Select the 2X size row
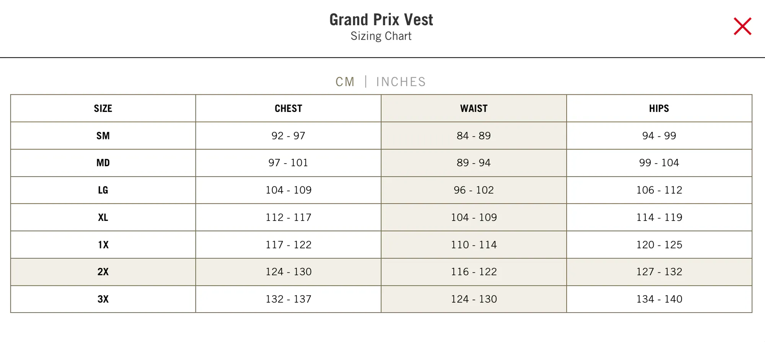This screenshot has height=342, width=765. pyautogui.click(x=381, y=272)
